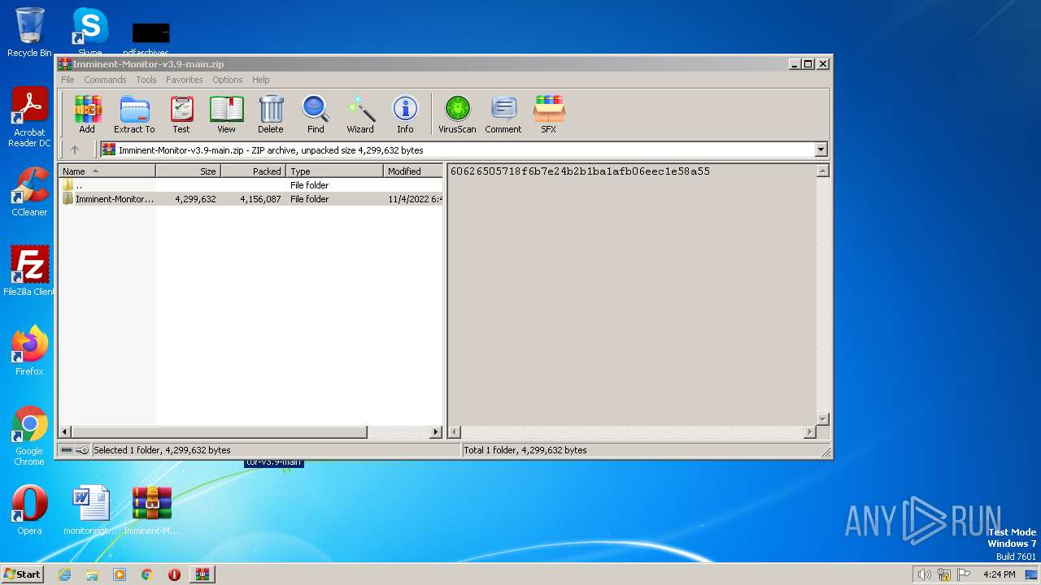The height and width of the screenshot is (585, 1041).
Task: Click the Action Center flag icon
Action: [964, 574]
